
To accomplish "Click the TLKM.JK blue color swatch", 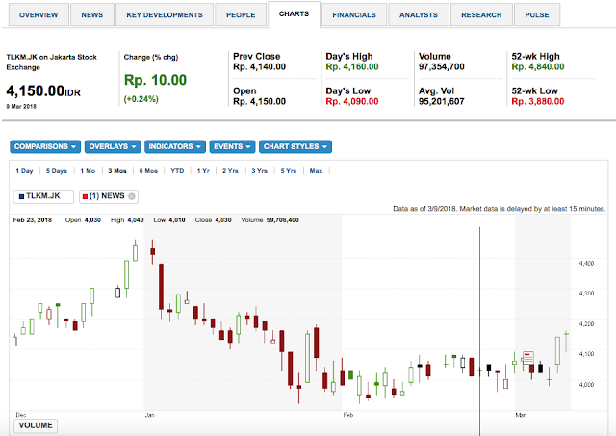I will pyautogui.click(x=21, y=196).
